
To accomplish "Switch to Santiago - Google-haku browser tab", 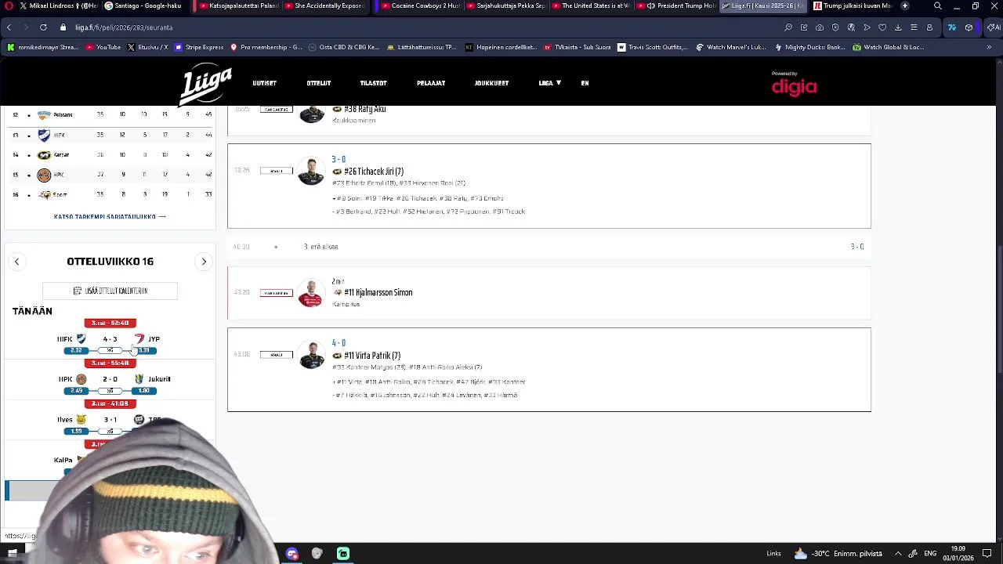I will tap(142, 5).
